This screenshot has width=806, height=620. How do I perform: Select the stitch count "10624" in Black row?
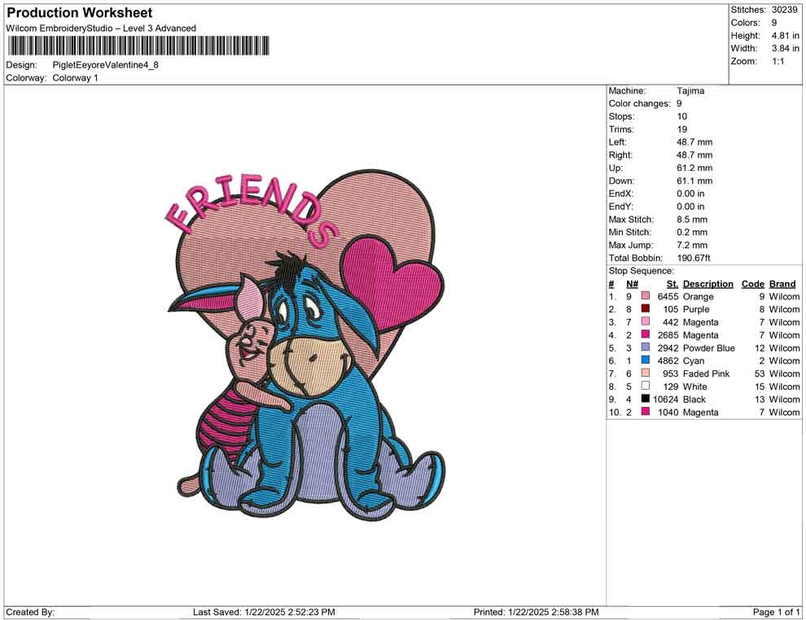point(666,400)
